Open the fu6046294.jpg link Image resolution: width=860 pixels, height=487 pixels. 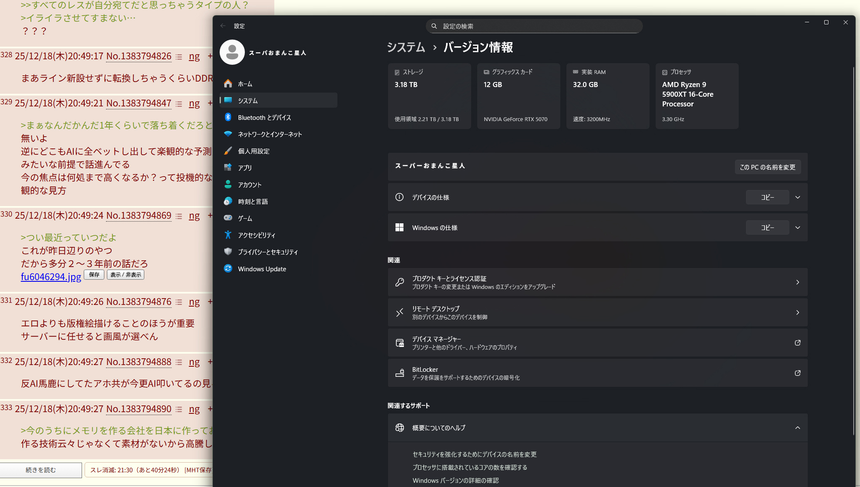pyautogui.click(x=51, y=277)
